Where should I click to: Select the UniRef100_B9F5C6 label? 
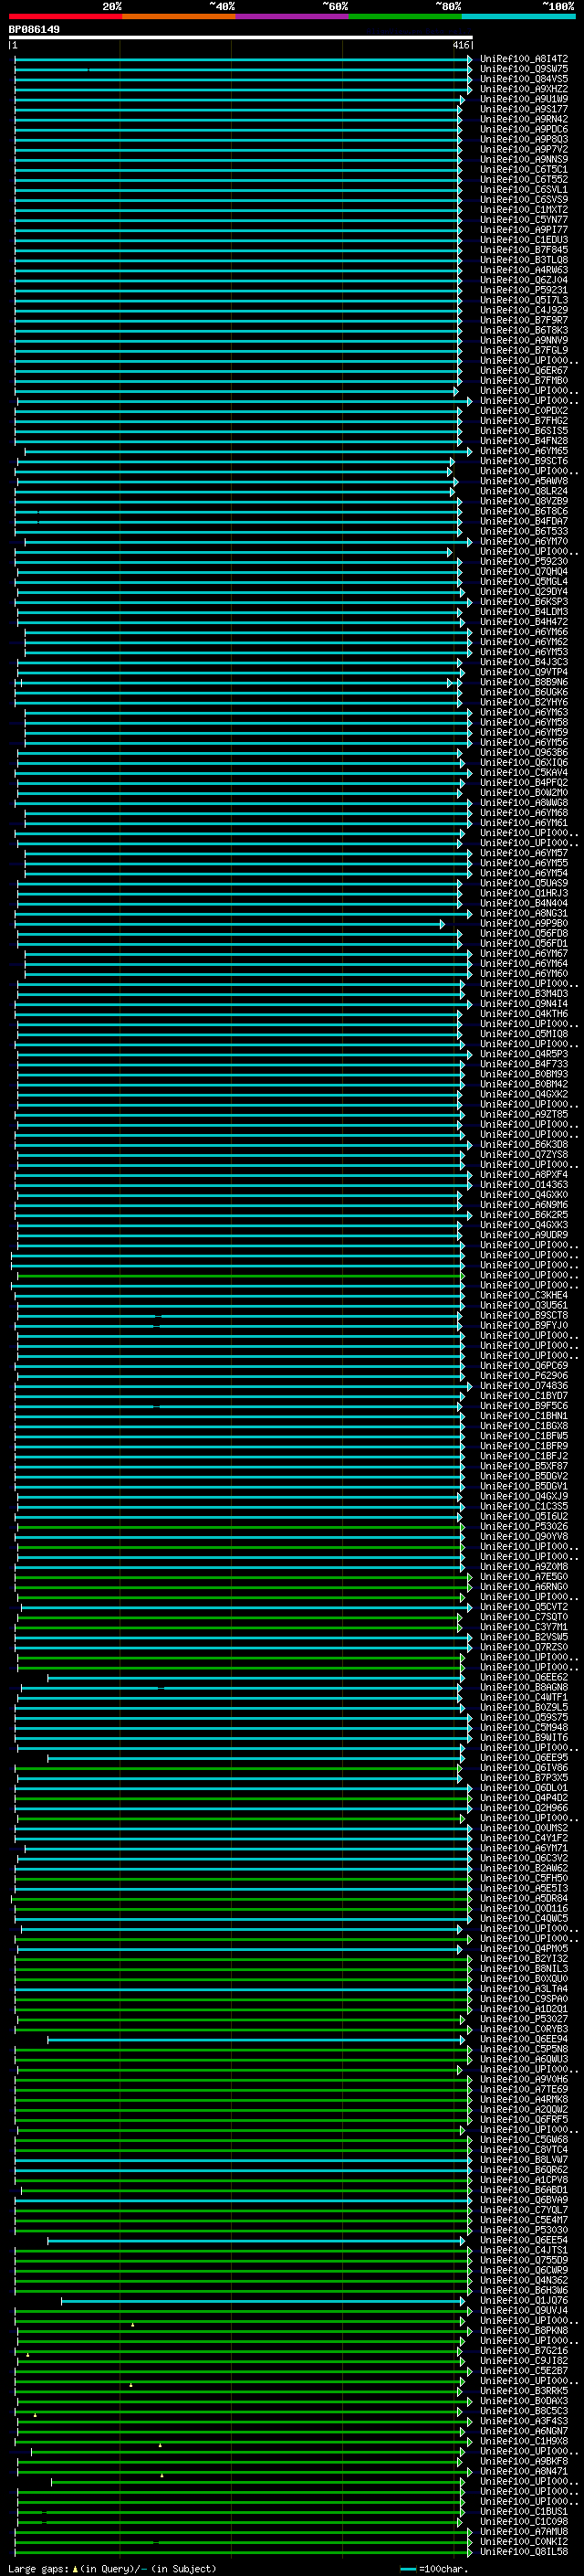pos(524,1406)
